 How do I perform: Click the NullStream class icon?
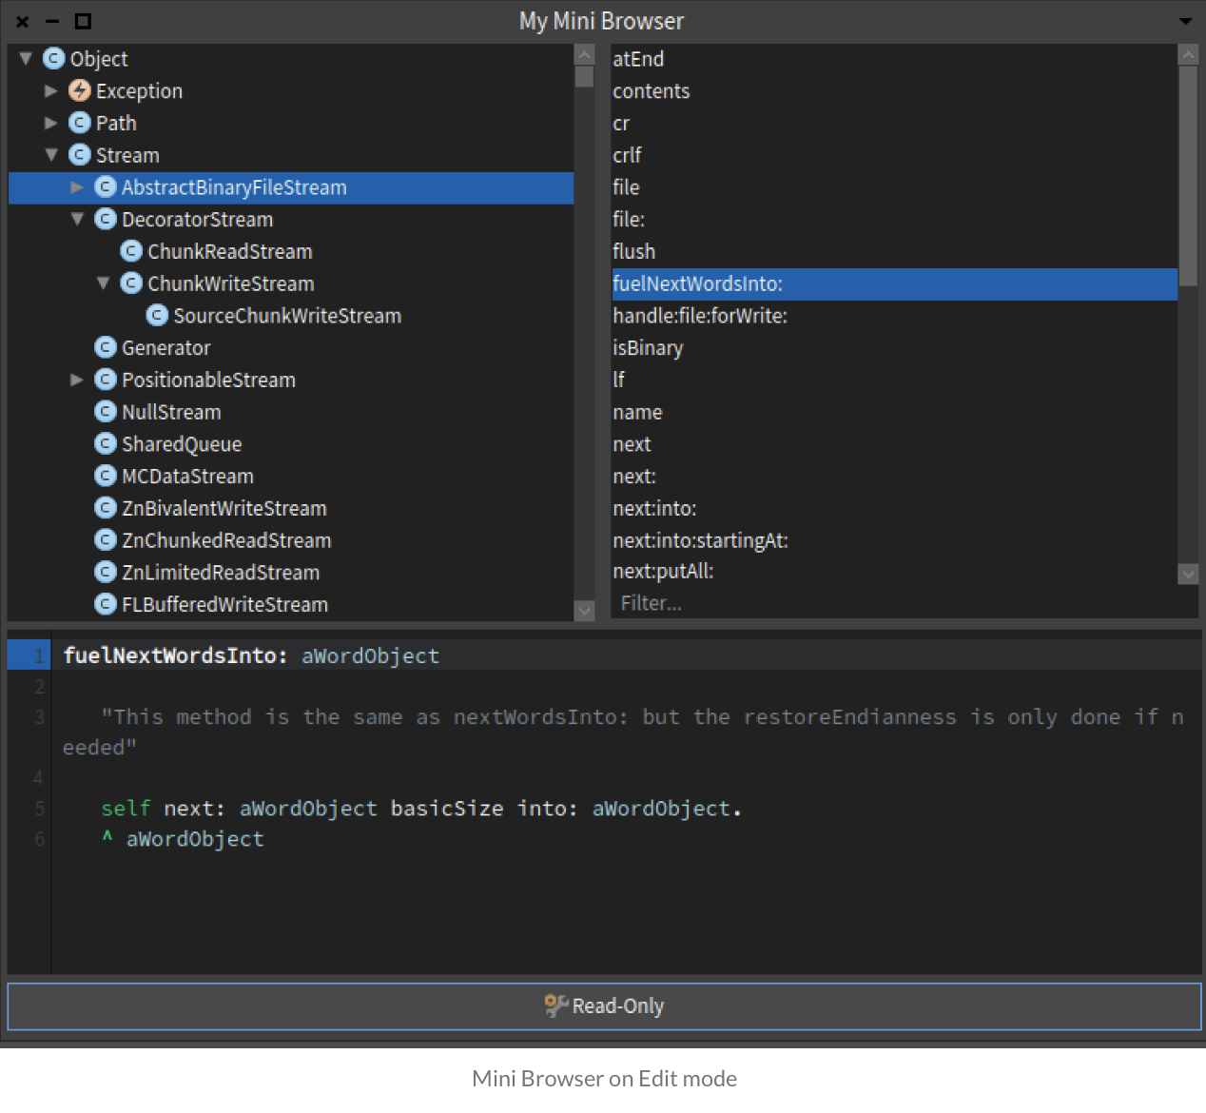106,412
